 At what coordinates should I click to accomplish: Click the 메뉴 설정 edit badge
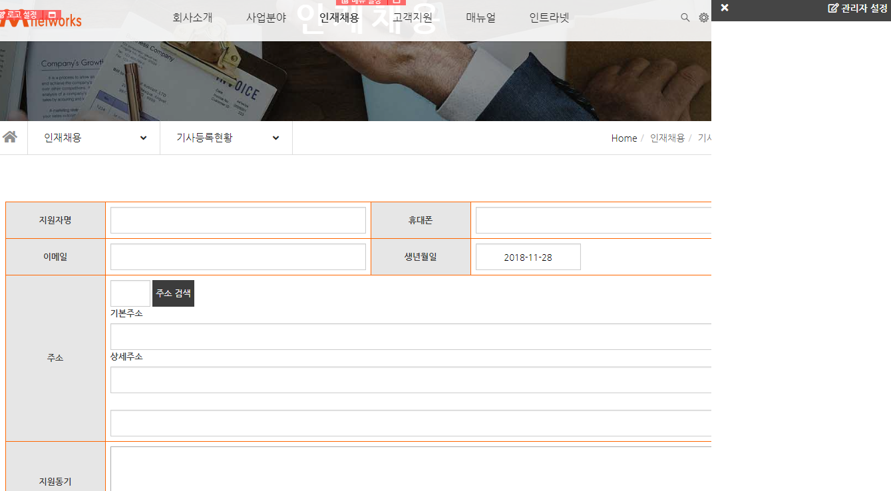[361, 2]
